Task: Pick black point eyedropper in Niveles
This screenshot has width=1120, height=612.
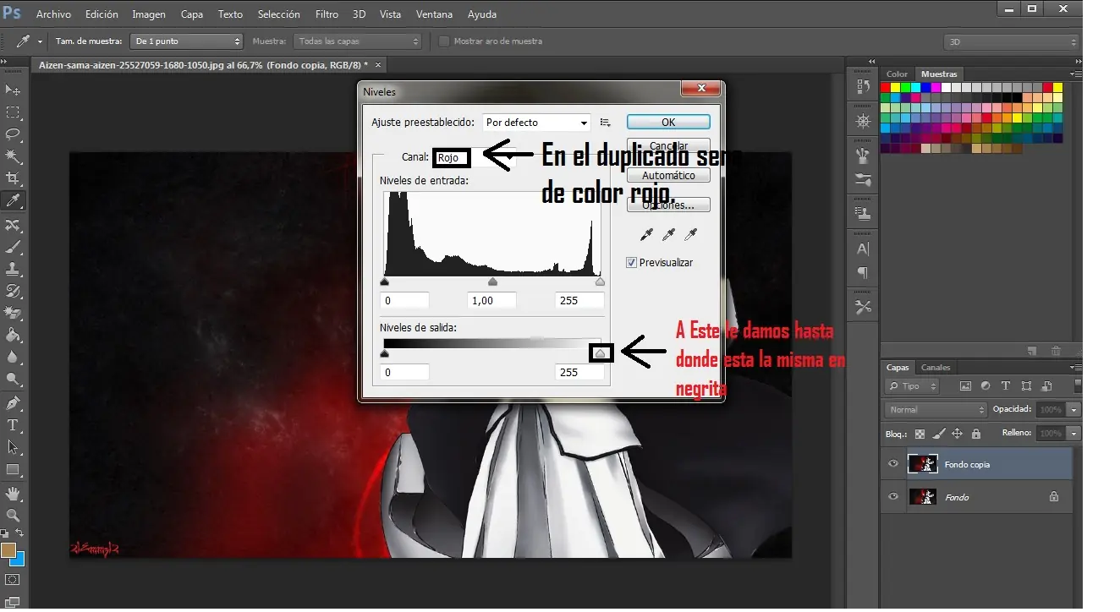Action: point(647,234)
